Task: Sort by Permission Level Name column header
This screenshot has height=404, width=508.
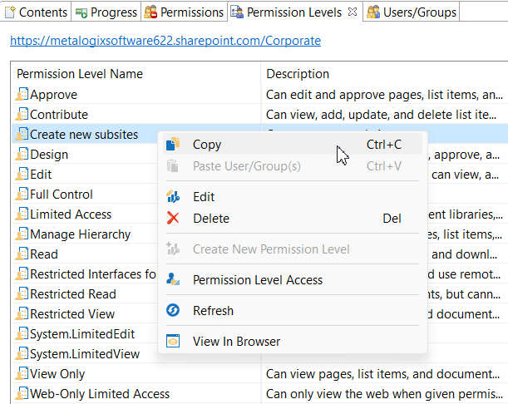Action: click(x=80, y=74)
